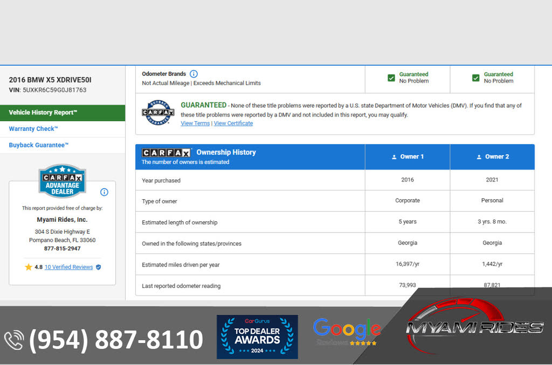Open the Advantage Dealer info icon
The height and width of the screenshot is (365, 552).
[x=104, y=192]
